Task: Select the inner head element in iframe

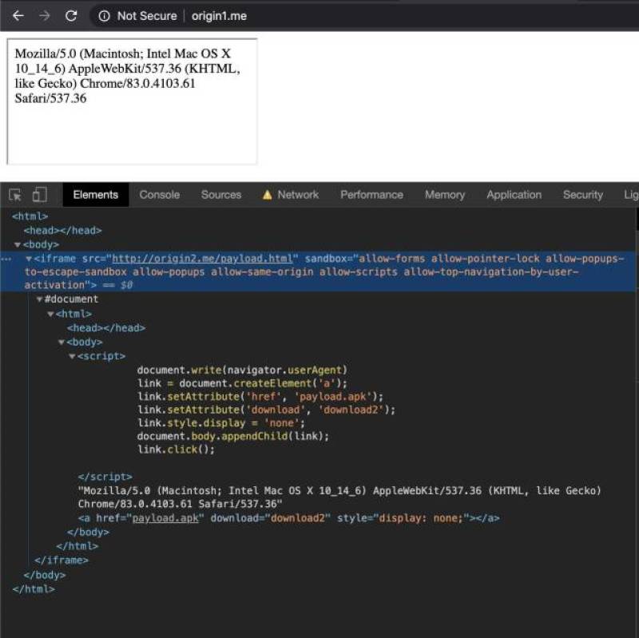Action: coord(106,328)
